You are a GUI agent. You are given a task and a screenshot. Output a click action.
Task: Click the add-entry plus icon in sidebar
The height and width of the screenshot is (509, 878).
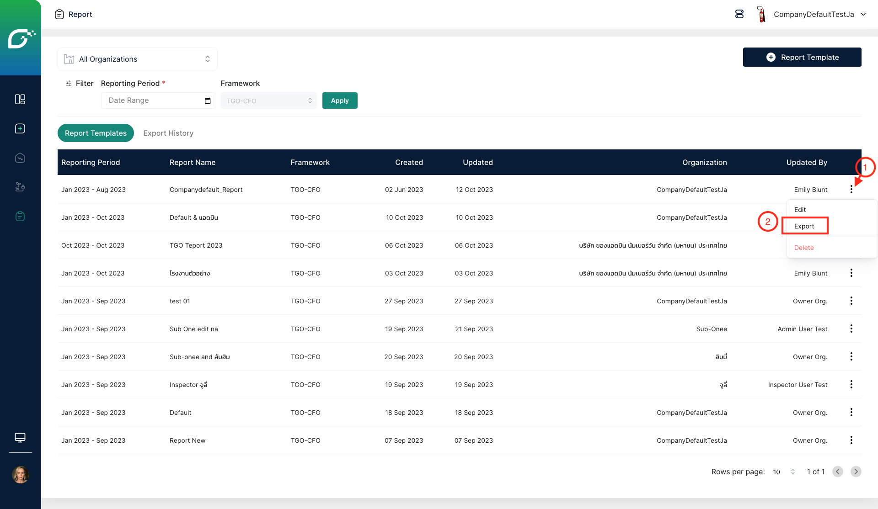coord(20,128)
